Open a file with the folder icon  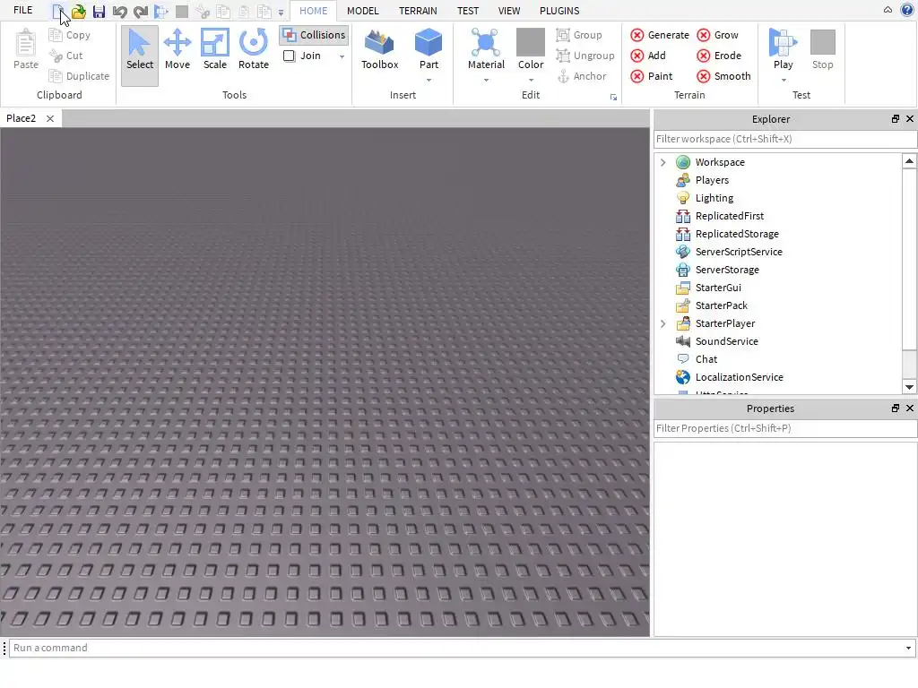coord(79,11)
